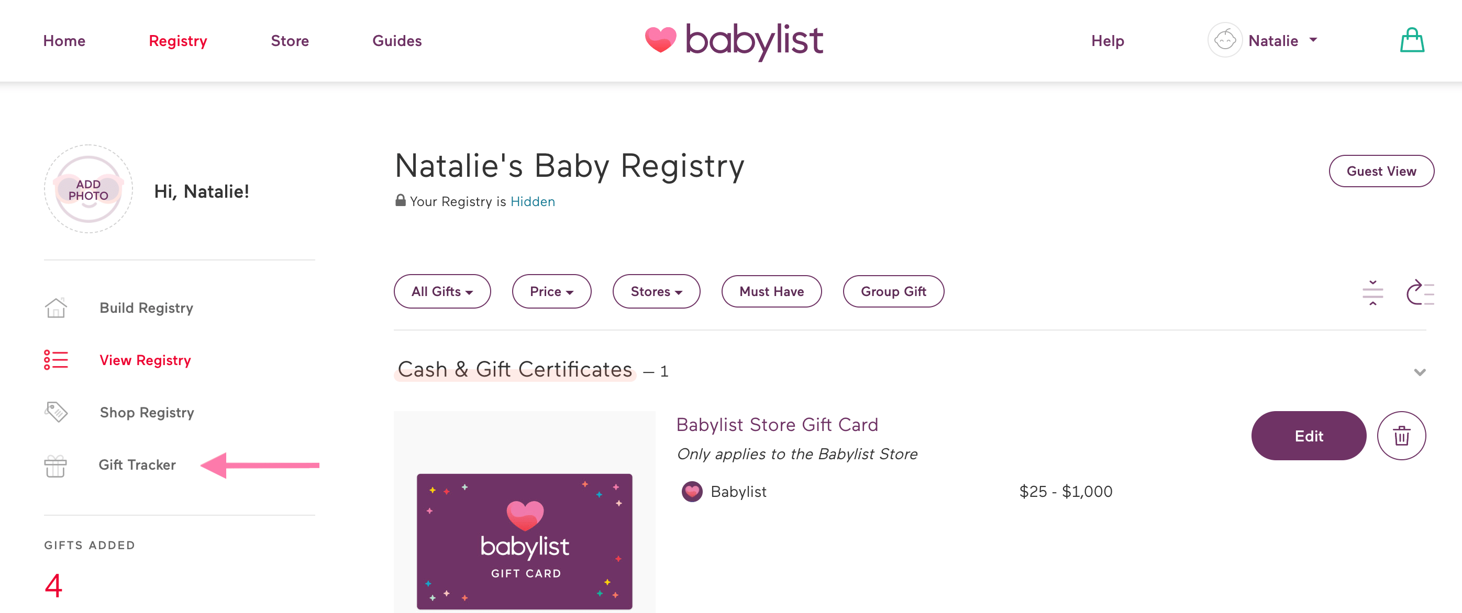Viewport: 1462px width, 613px height.
Task: Click the View Registry list icon
Action: (56, 359)
